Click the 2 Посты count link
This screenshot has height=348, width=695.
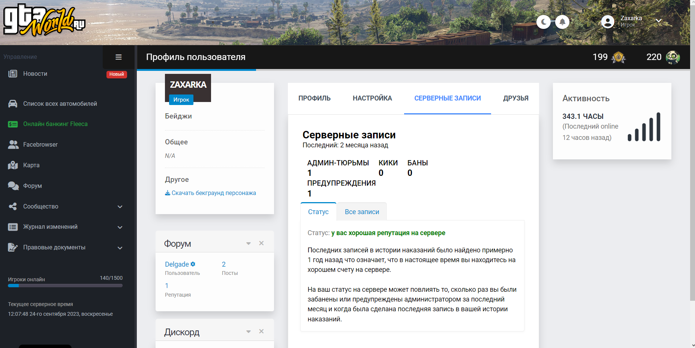tap(224, 264)
